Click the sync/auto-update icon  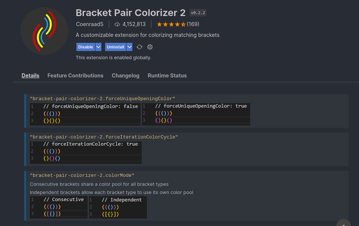coord(139,47)
